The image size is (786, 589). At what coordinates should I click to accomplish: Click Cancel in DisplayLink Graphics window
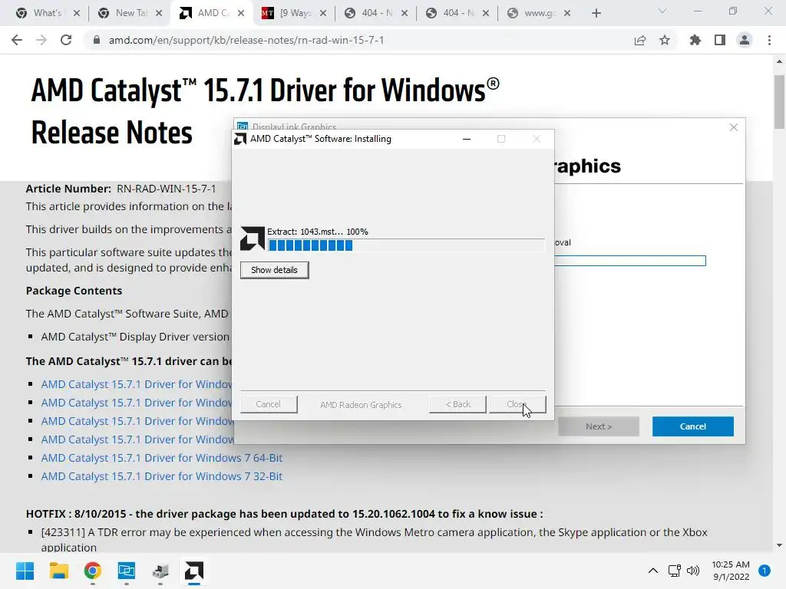[x=693, y=426]
